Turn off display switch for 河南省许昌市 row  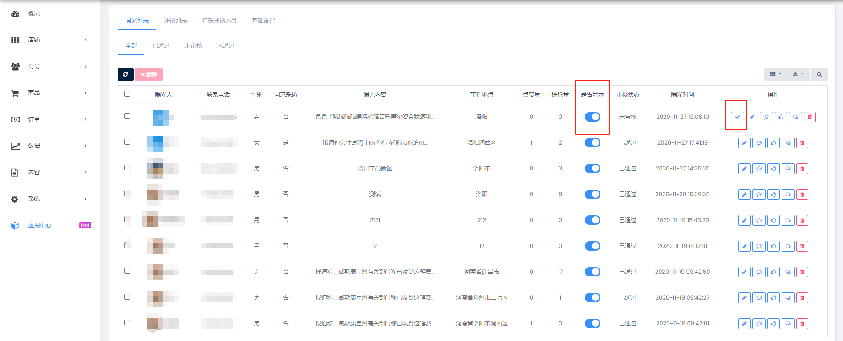pos(592,272)
